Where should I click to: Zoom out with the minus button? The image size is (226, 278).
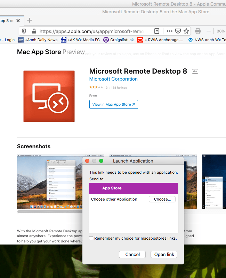(209, 31)
